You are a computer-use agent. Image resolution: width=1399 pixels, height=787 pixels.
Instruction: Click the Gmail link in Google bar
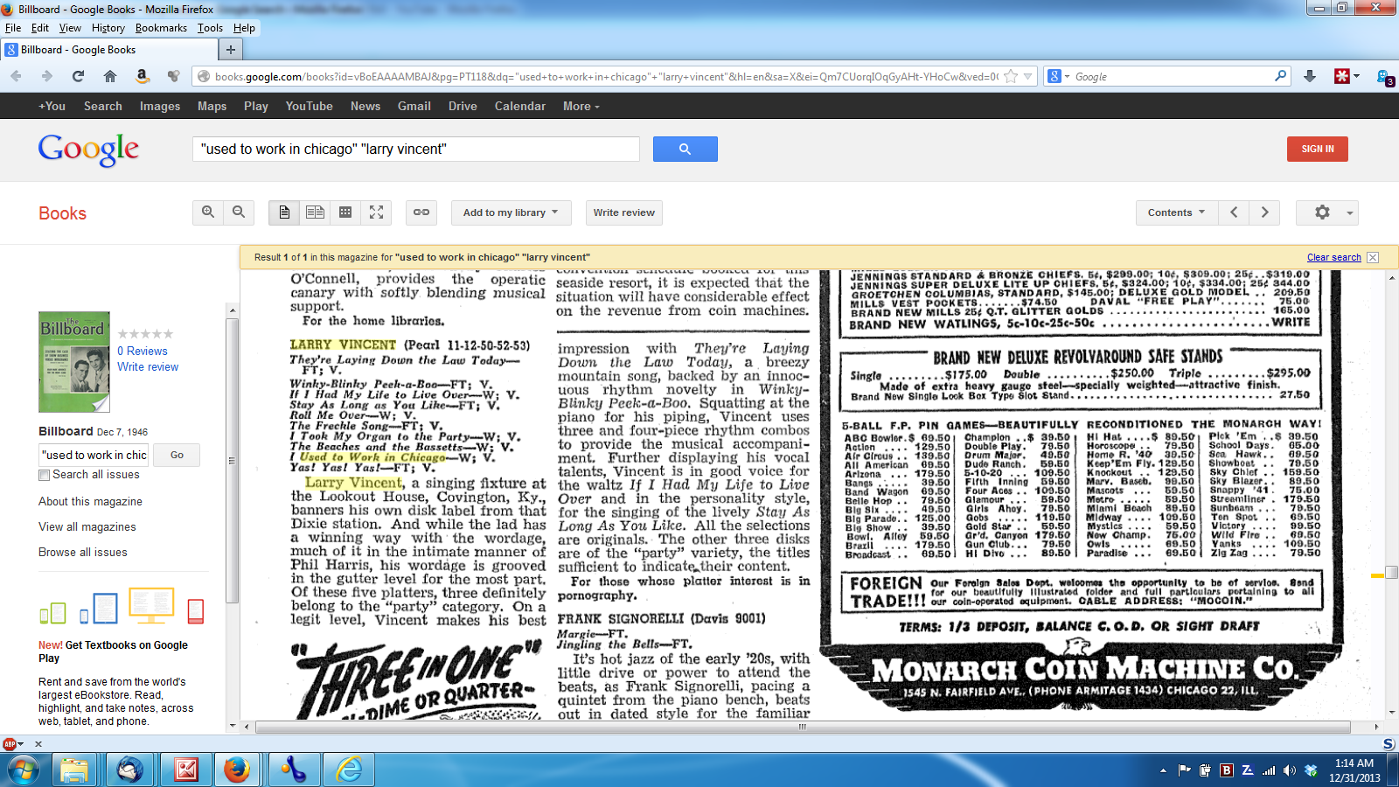tap(414, 106)
